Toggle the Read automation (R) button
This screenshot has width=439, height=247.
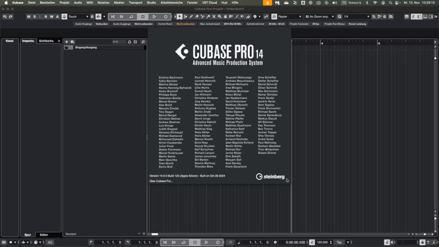(46, 16)
